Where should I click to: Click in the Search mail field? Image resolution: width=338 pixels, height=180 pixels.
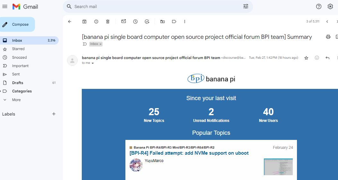[x=157, y=6]
